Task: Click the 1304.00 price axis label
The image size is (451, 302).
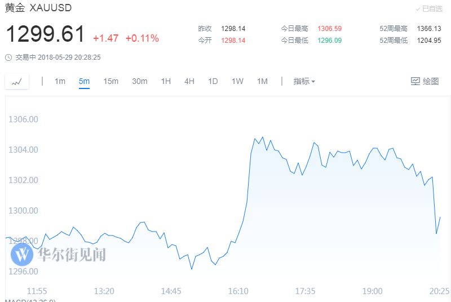Action: pos(23,150)
